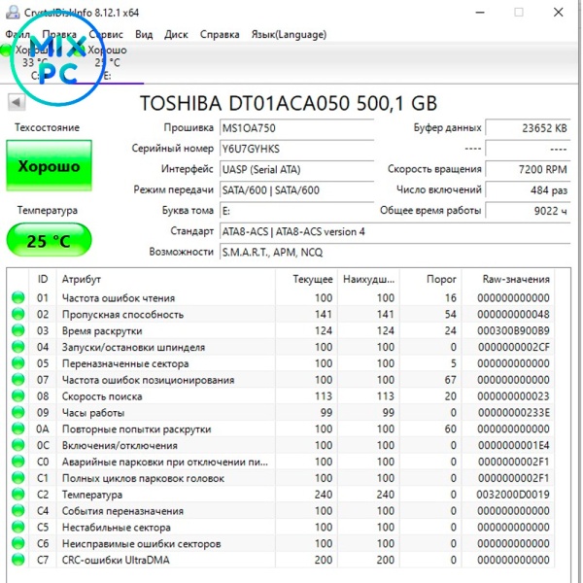Screen dimensions: 583x583
Task: Click status dot for Неисправимые ошибки секторов
Action: (17, 543)
